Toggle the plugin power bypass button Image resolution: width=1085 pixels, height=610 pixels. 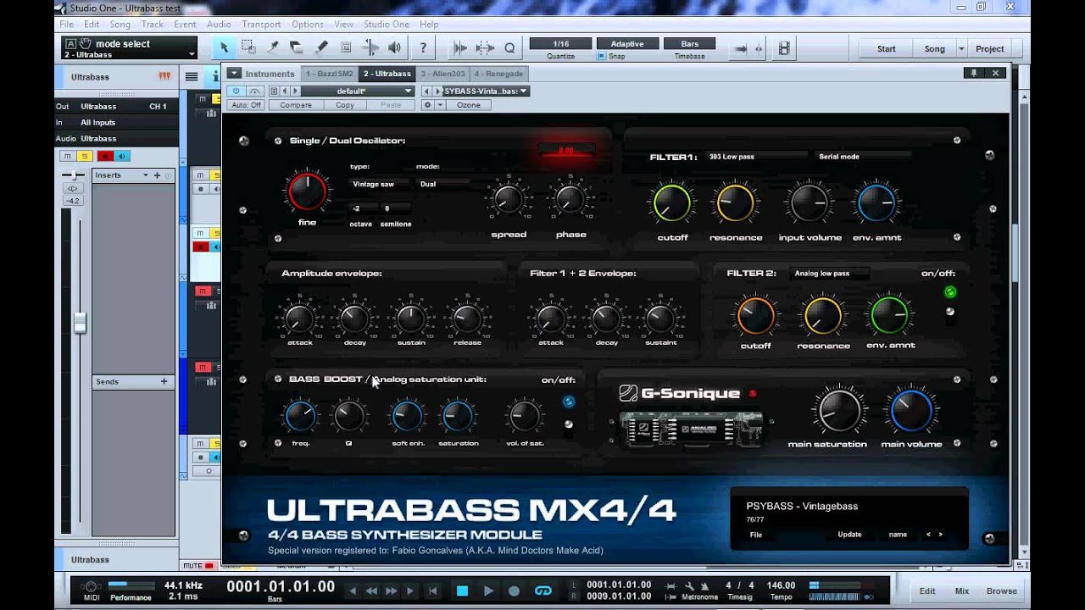click(x=236, y=91)
